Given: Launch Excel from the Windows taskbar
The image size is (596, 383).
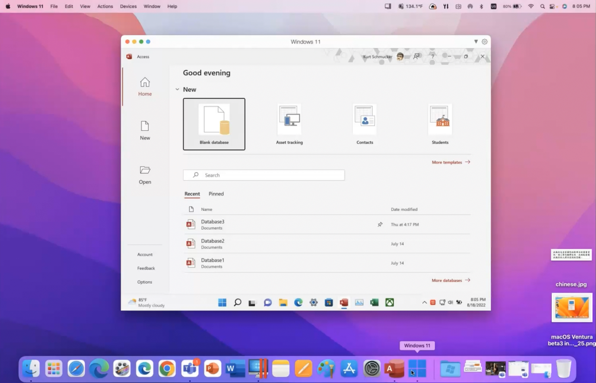Looking at the screenshot, I should click(374, 303).
